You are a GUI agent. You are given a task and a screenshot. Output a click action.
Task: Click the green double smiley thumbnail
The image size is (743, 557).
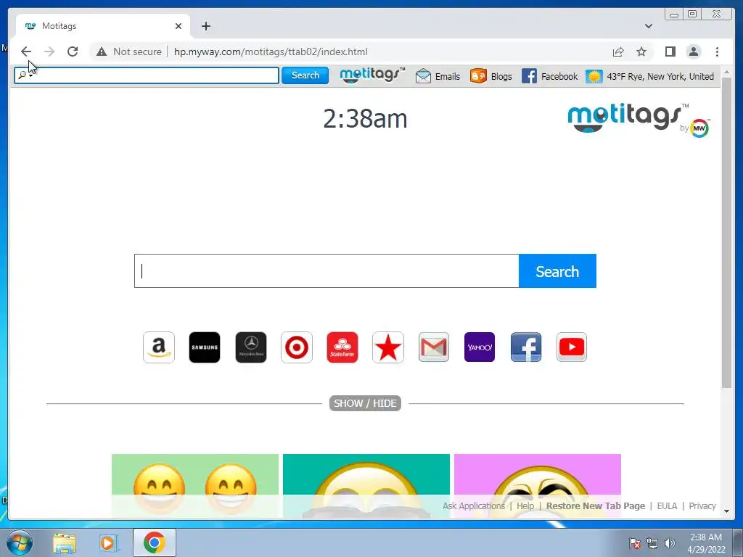(195, 486)
